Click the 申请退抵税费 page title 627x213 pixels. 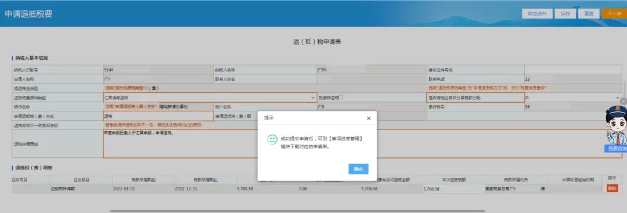pos(28,14)
